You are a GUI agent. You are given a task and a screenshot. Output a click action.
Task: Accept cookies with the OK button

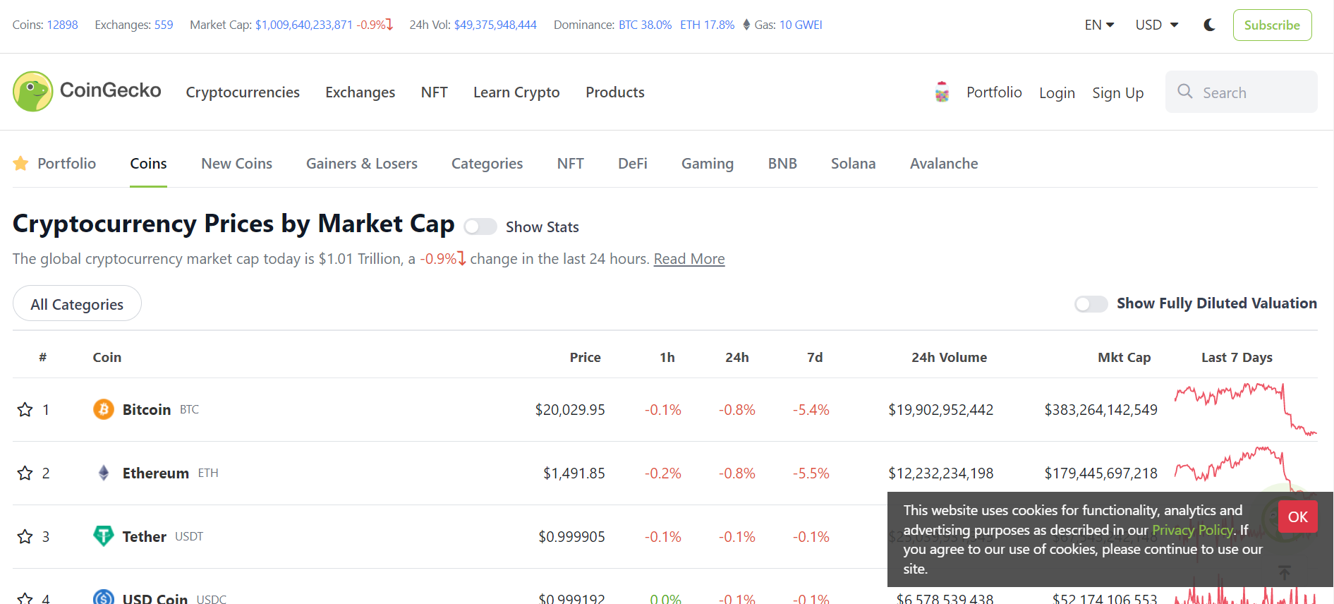click(x=1297, y=517)
